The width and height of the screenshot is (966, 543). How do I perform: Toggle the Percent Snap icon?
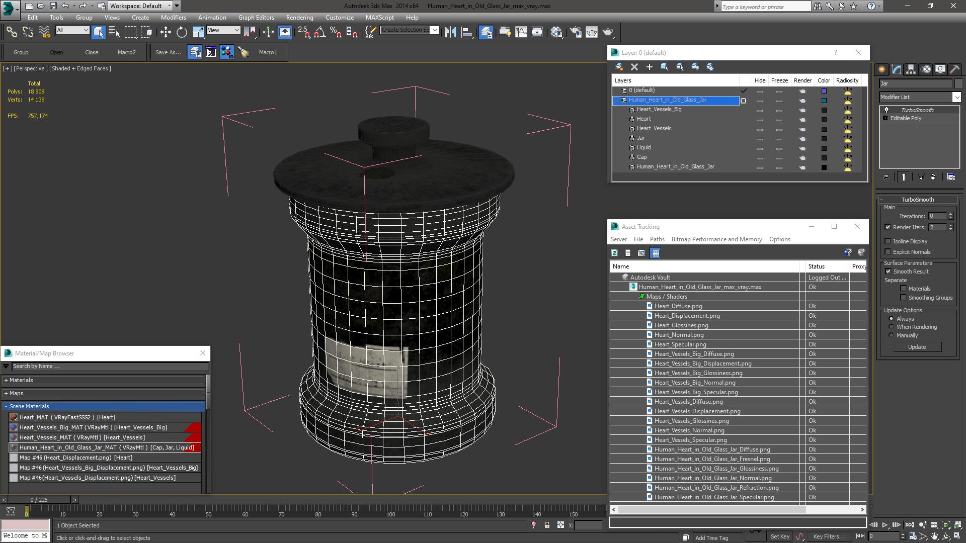click(336, 32)
